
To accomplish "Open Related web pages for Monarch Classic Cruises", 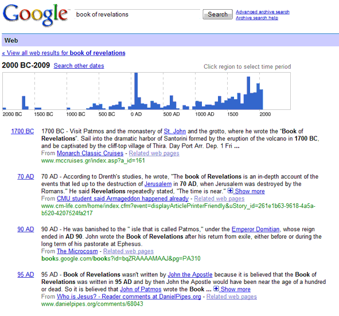I will coord(154,153).
